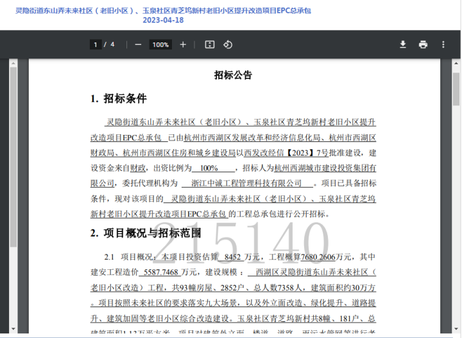Toggle fit to page icon

click(x=209, y=45)
